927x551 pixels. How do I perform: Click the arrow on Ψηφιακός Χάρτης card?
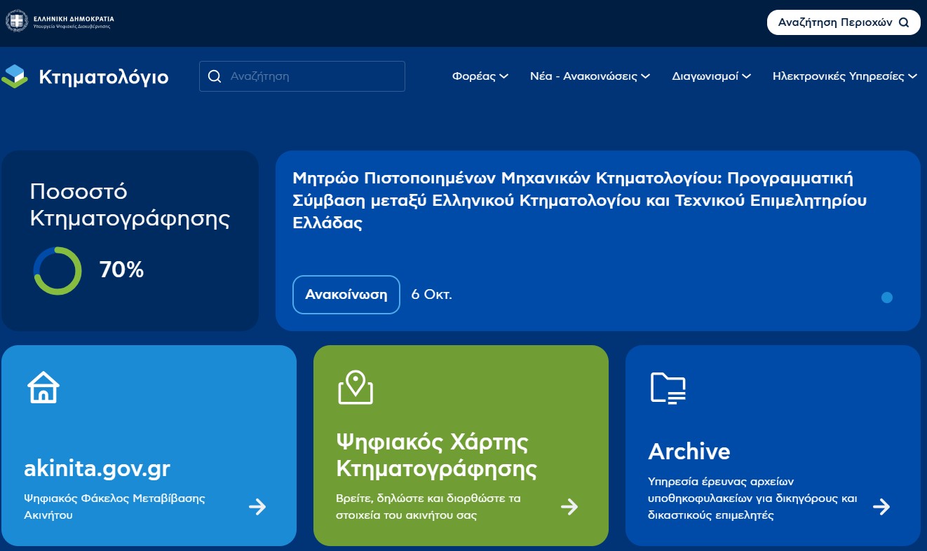(569, 507)
